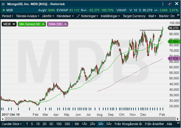Click the 188,70% return value
The image size is (181, 128).
(x=107, y=10)
